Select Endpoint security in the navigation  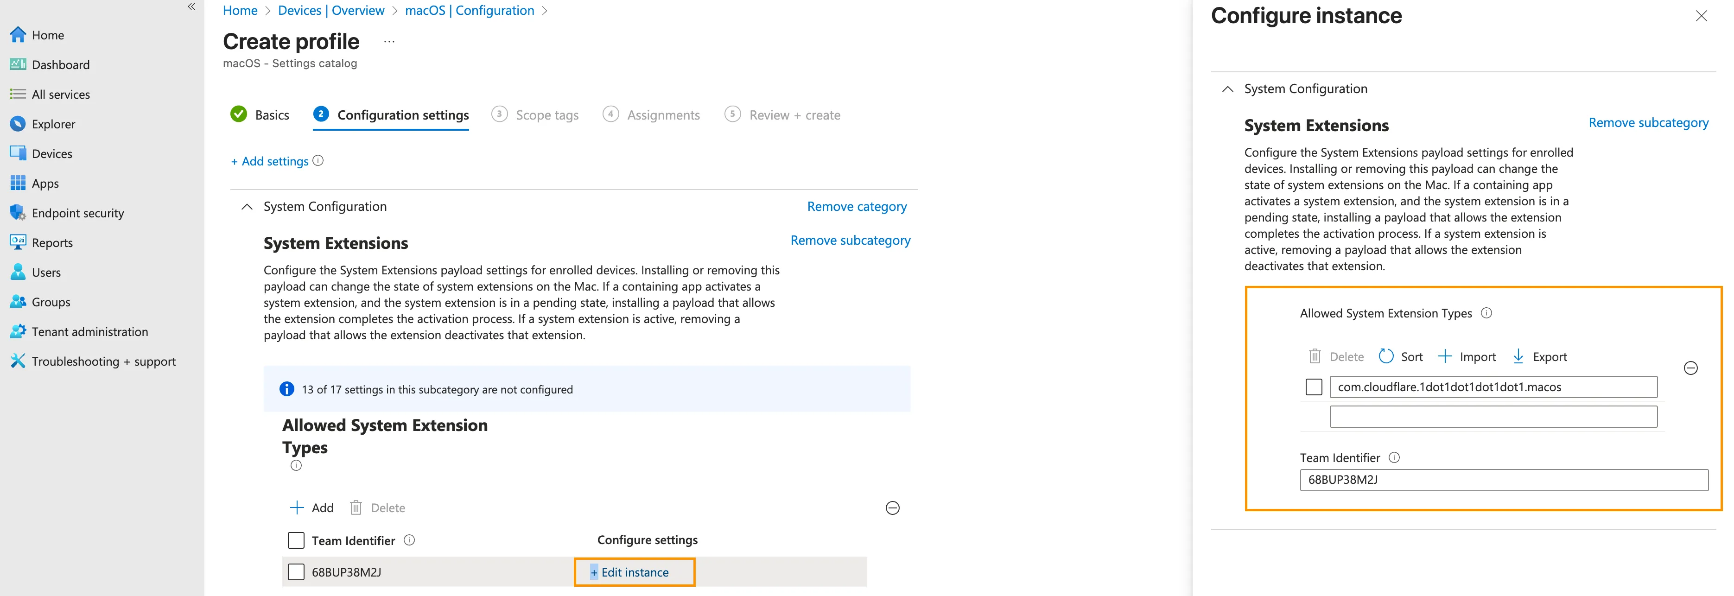point(77,213)
